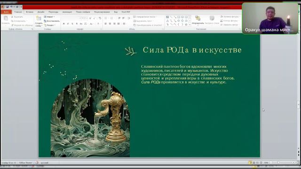Image resolution: width=301 pixels, height=169 pixels.
Task: Open the red Файл tab
Action: 6,12
